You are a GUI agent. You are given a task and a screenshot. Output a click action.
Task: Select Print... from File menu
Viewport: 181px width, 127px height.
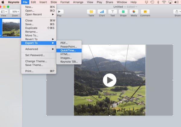tap(39, 71)
